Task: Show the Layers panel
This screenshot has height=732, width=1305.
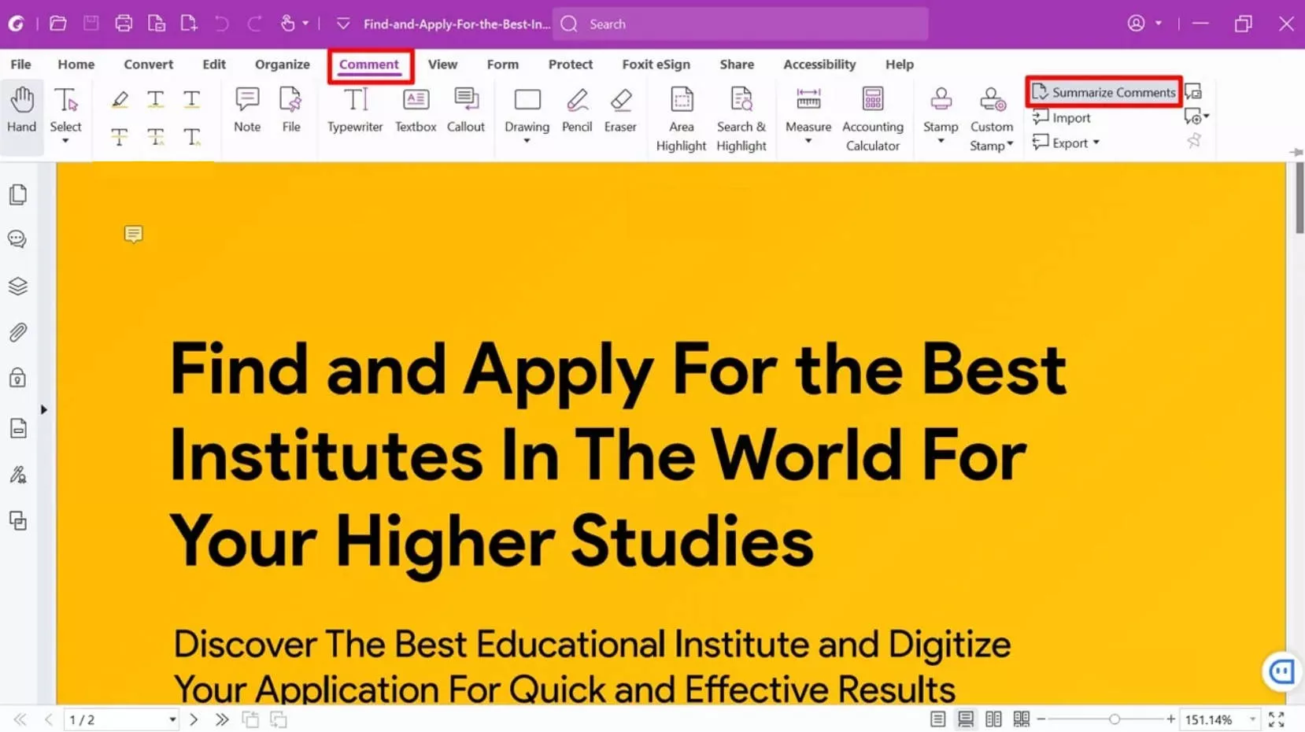Action: pyautogui.click(x=18, y=286)
